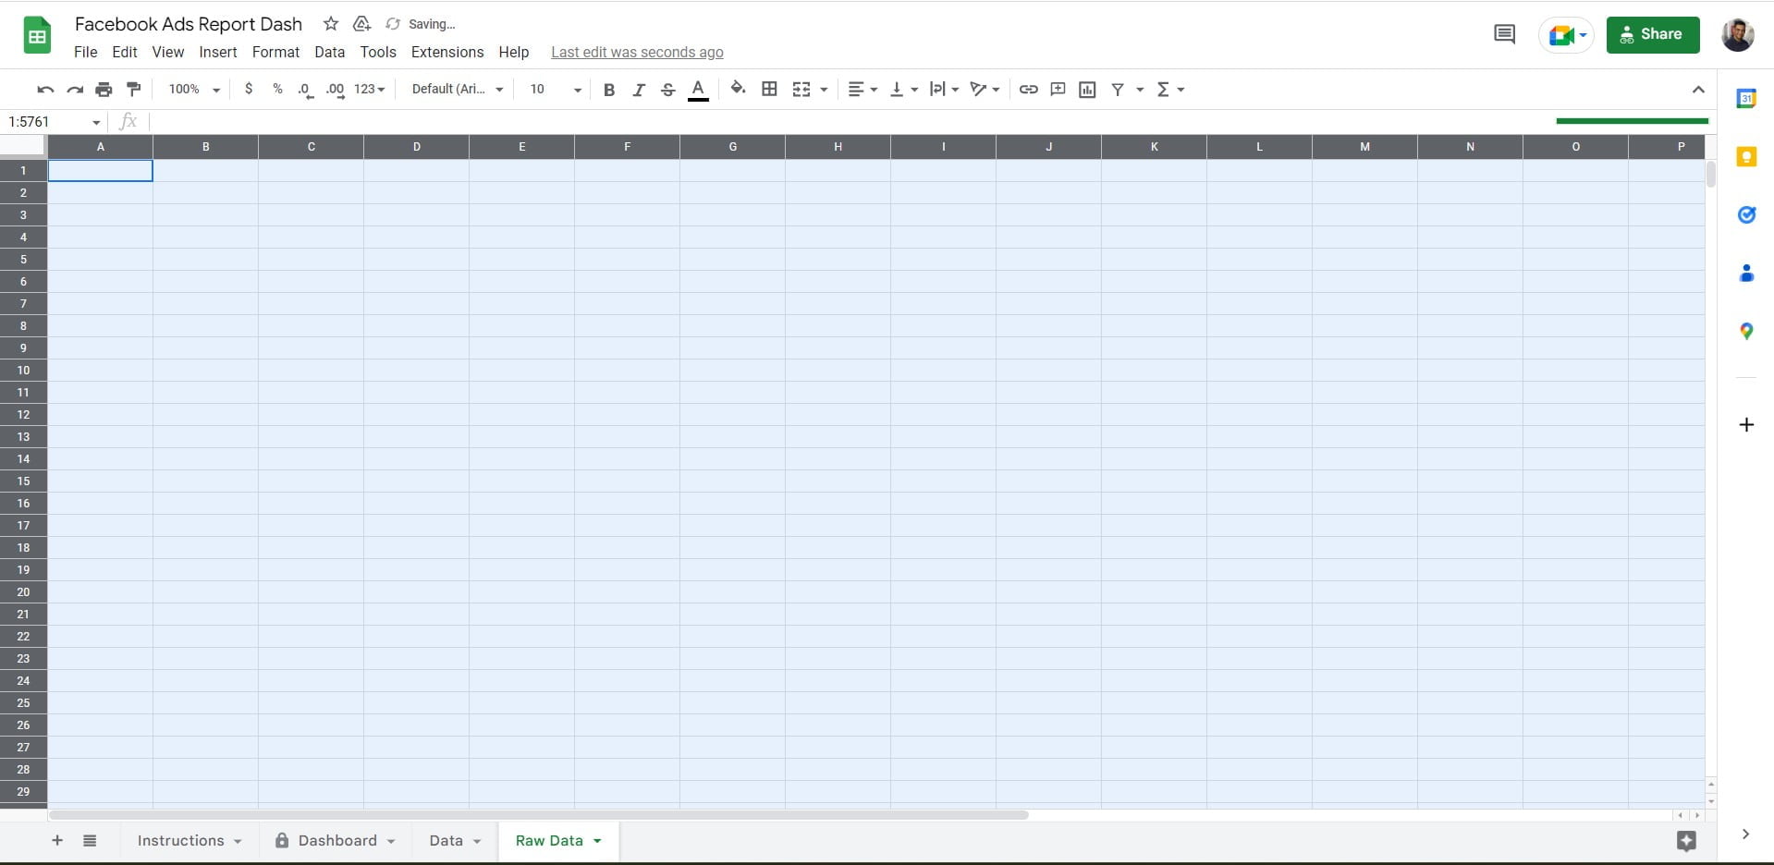Open the Data menu in menu bar

pyautogui.click(x=329, y=52)
